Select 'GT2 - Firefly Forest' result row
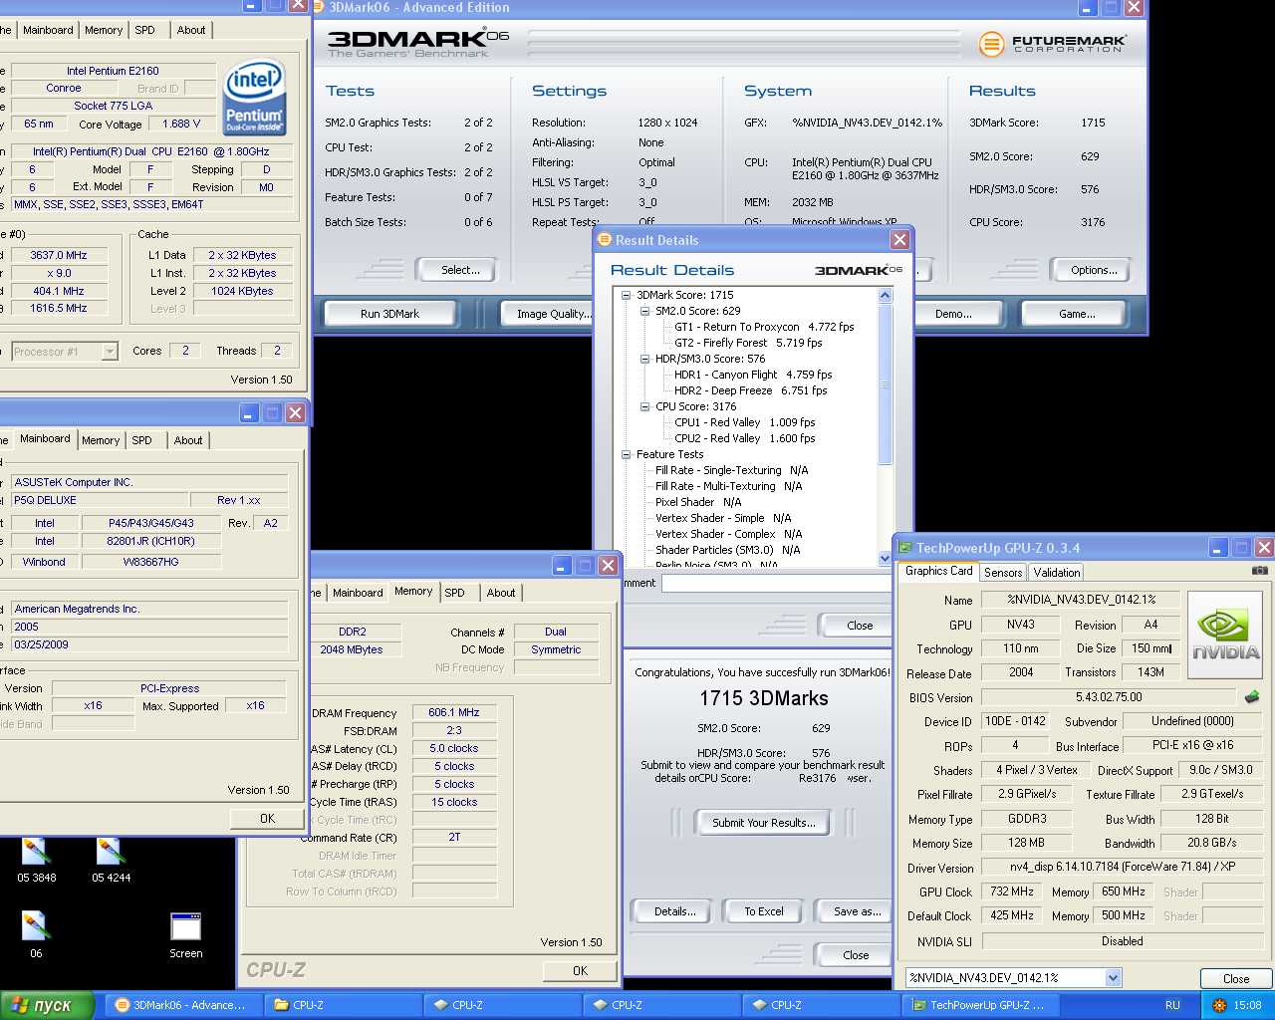The width and height of the screenshot is (1275, 1020). pos(748,343)
